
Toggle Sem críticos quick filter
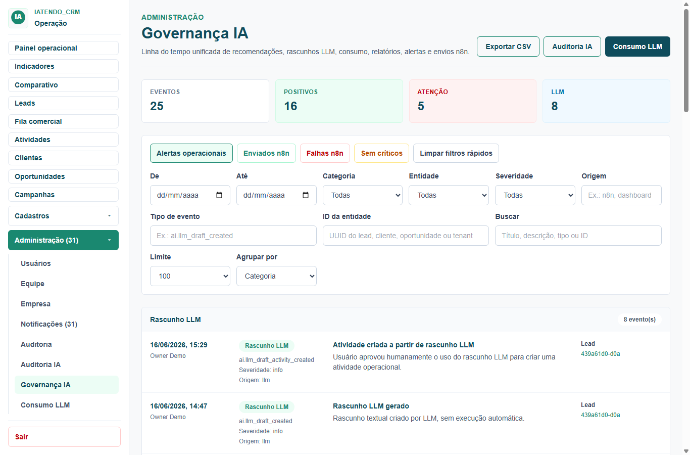coord(382,153)
